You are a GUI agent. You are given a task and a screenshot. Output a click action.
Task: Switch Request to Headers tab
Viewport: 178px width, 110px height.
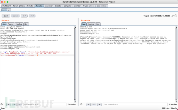19,24
